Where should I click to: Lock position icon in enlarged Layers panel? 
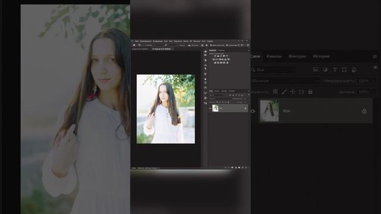coord(292,92)
